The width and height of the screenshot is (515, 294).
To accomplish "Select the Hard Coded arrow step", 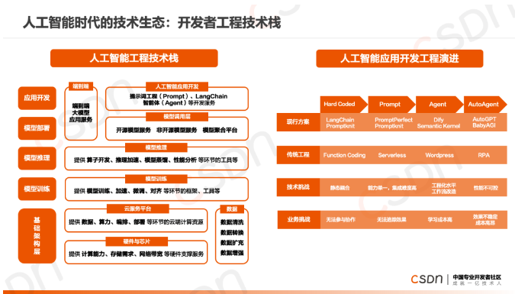I will point(343,105).
